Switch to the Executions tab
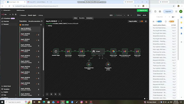 (82, 18)
